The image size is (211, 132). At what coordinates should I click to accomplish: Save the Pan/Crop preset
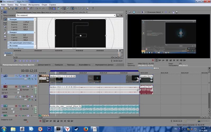[x=118, y=16]
